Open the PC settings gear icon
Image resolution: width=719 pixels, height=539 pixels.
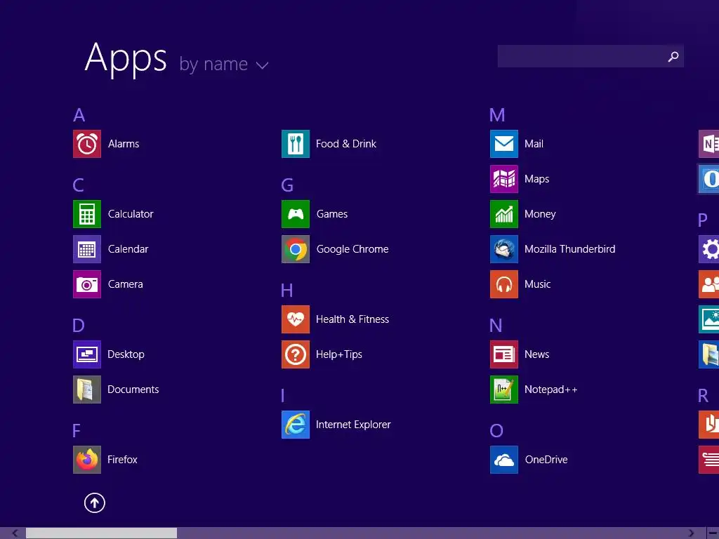709,249
